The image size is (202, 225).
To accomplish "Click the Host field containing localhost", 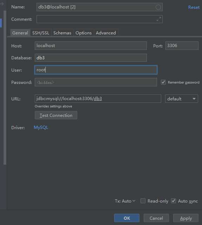I will (x=91, y=46).
